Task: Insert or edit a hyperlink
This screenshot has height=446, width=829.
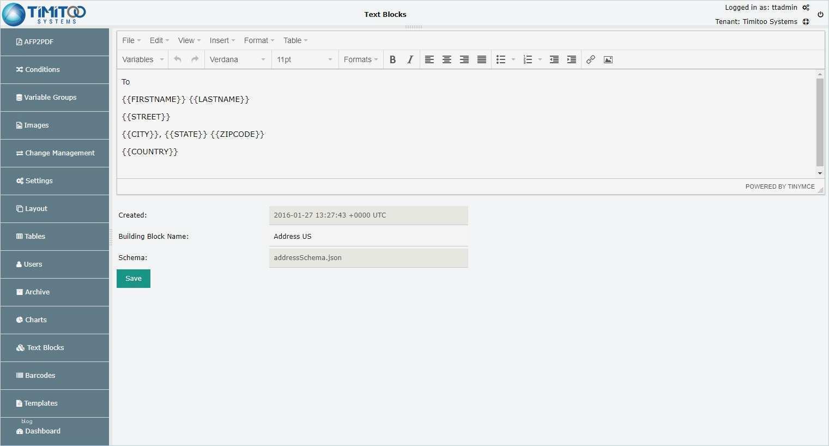Action: tap(591, 59)
